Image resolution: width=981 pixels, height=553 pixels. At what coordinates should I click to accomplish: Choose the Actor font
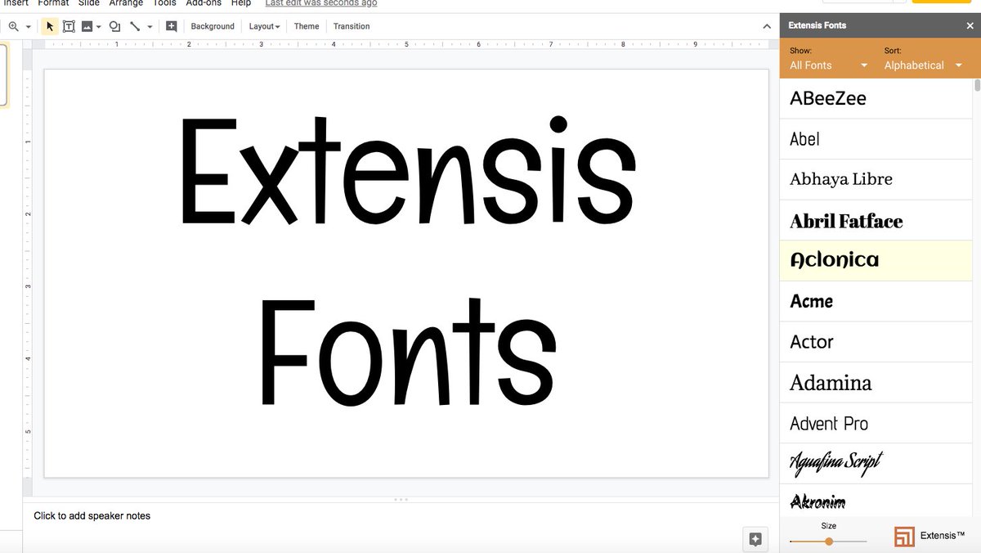pos(876,342)
